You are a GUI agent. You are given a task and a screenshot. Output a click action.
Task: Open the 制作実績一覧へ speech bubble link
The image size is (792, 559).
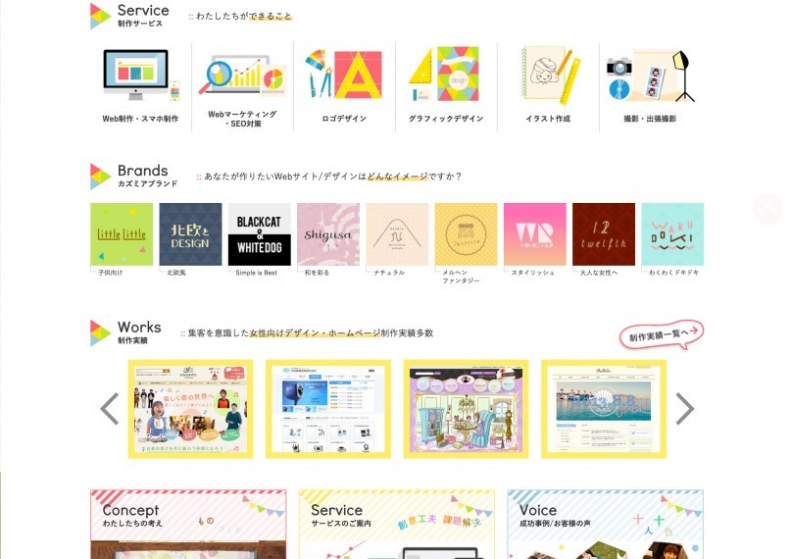(662, 334)
